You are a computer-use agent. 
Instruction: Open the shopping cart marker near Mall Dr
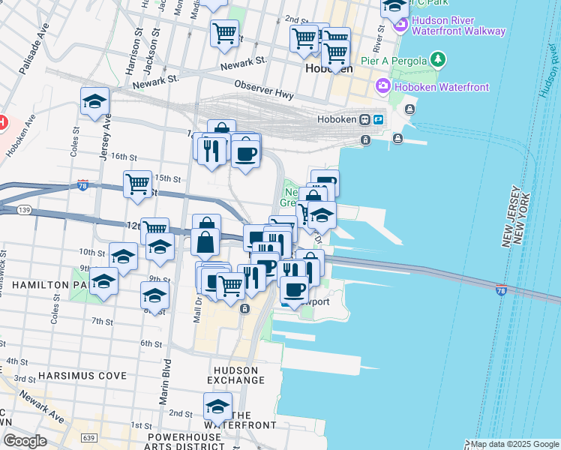point(231,289)
